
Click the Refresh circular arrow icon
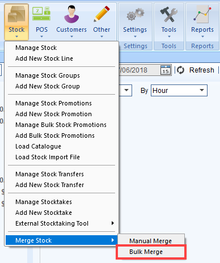[180, 70]
